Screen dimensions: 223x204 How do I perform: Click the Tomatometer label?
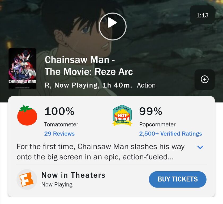(x=61, y=124)
